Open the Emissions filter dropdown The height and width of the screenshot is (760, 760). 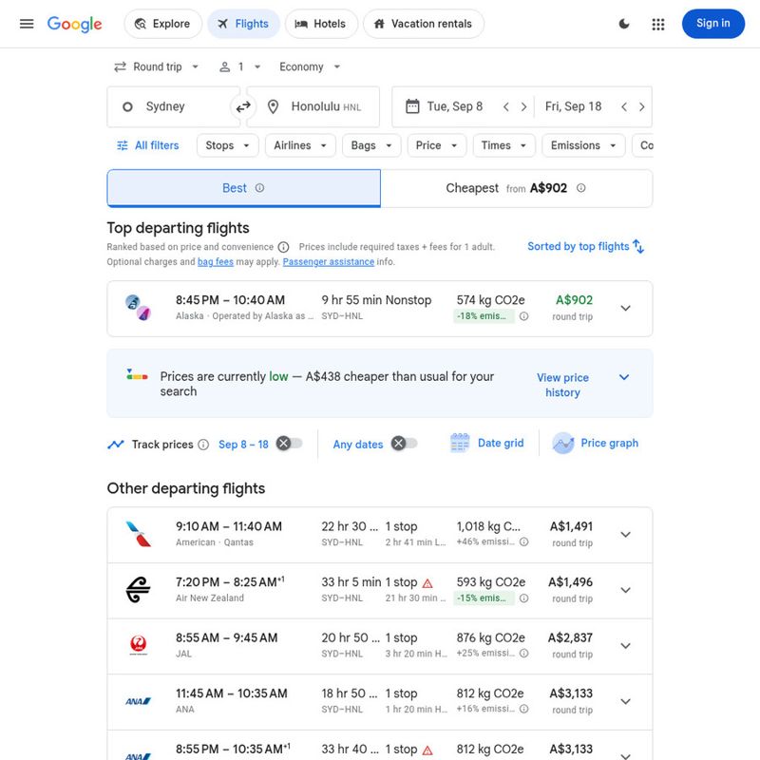click(x=583, y=145)
